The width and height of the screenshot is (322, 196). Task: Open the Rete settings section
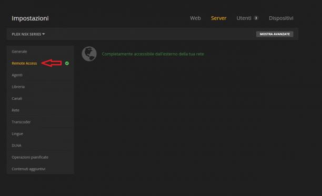[40, 110]
